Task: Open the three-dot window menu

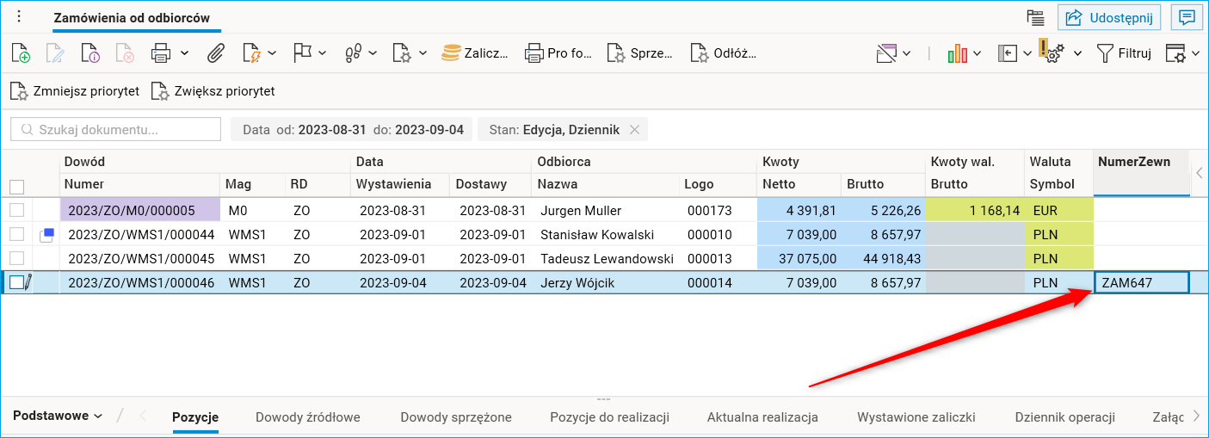Action: 19,17
